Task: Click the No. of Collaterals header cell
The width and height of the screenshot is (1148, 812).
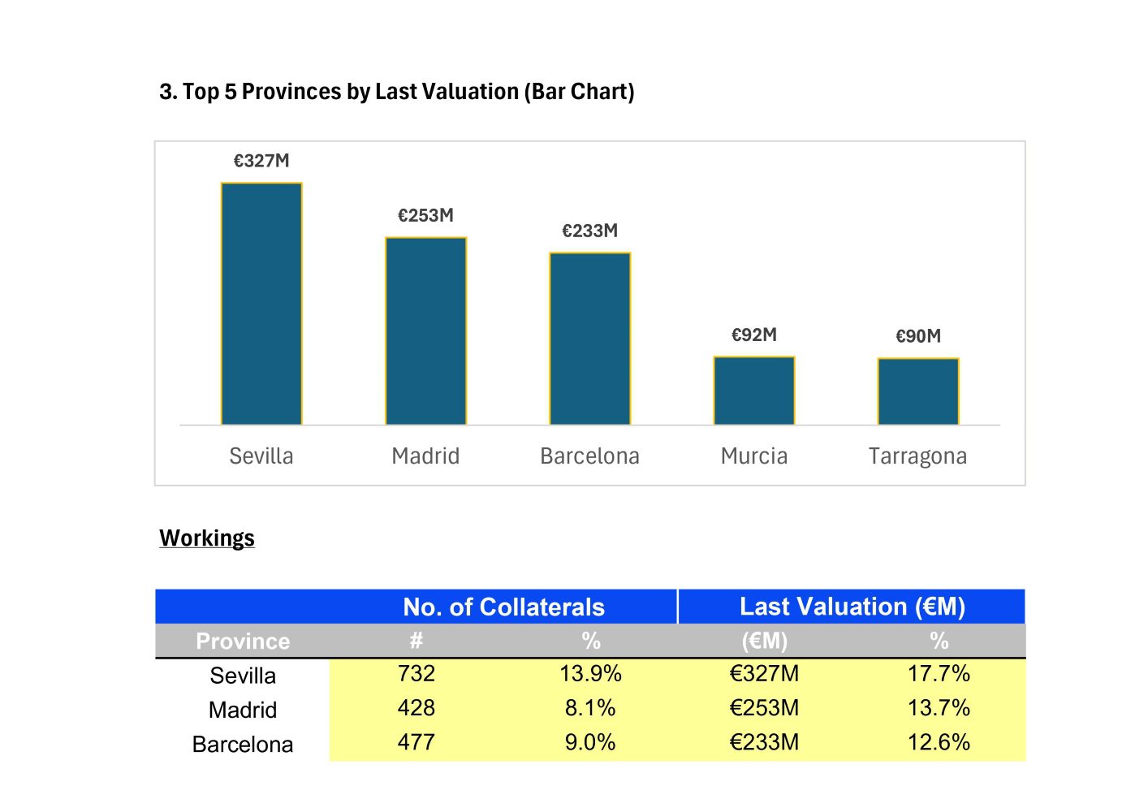Action: pos(503,607)
